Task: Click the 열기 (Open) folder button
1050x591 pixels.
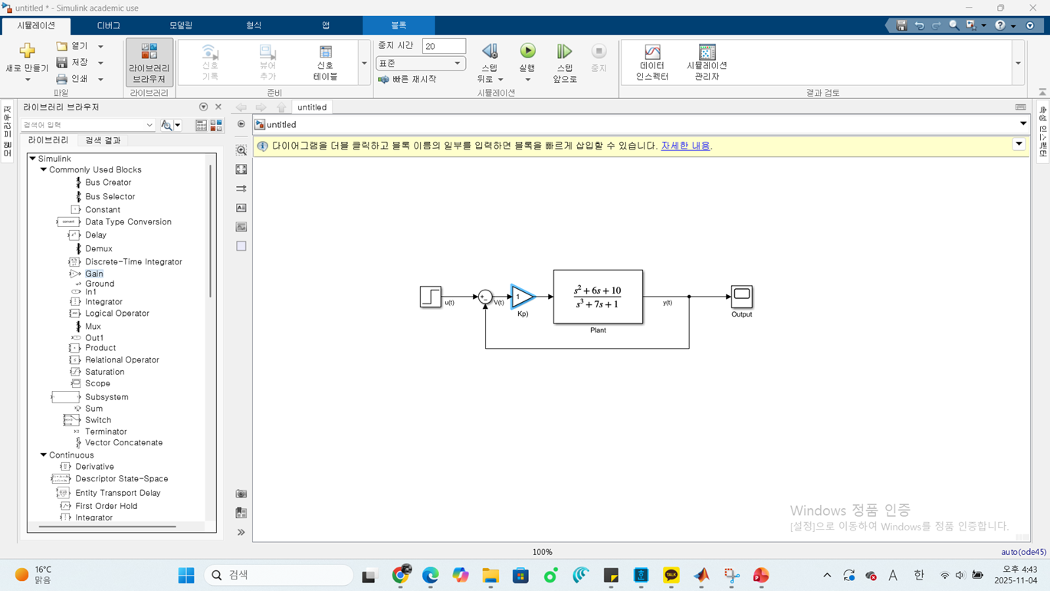Action: pos(73,46)
